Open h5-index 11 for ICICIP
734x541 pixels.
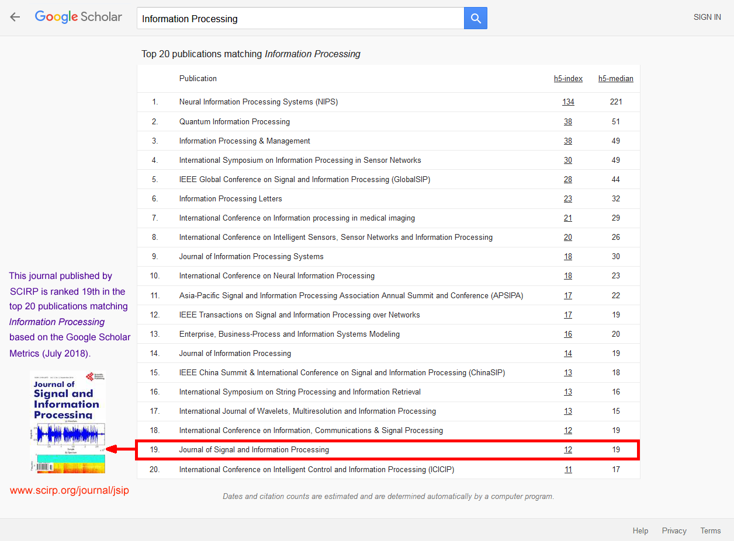click(568, 470)
